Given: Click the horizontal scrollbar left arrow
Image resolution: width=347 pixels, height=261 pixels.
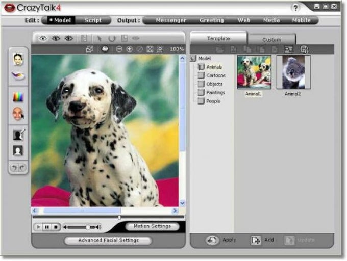Looking at the screenshot, I should click(x=35, y=211).
